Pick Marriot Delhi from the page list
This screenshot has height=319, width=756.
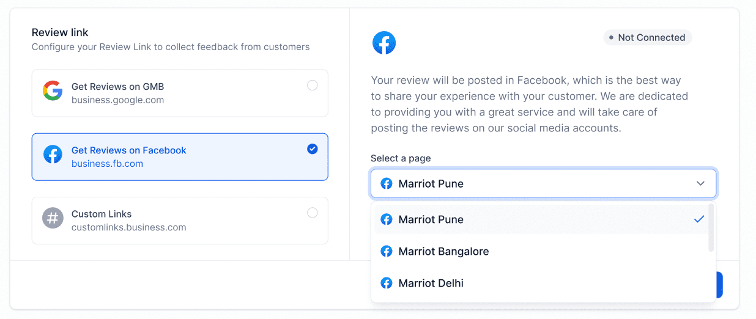[541, 283]
